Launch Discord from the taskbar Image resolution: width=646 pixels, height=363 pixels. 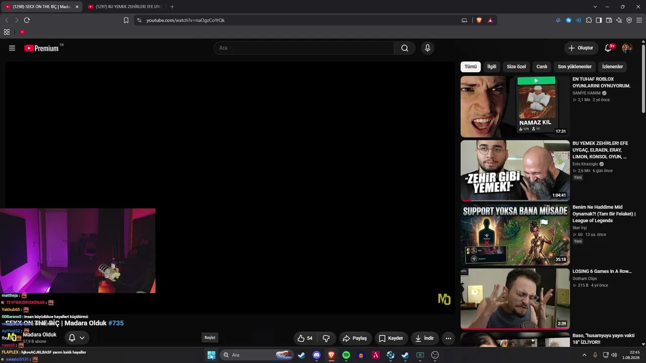tap(316, 355)
